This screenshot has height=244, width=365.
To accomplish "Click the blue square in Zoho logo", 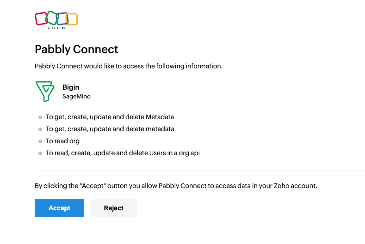I will tap(62, 18).
